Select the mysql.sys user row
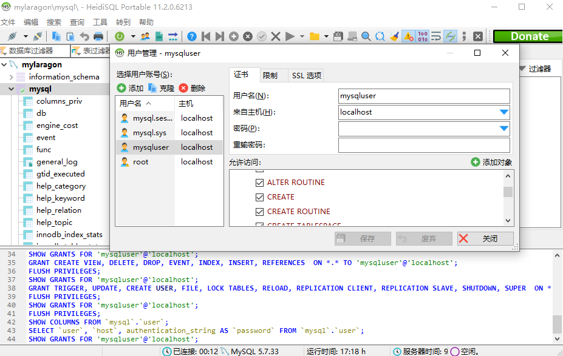The image size is (563, 356). [169, 133]
